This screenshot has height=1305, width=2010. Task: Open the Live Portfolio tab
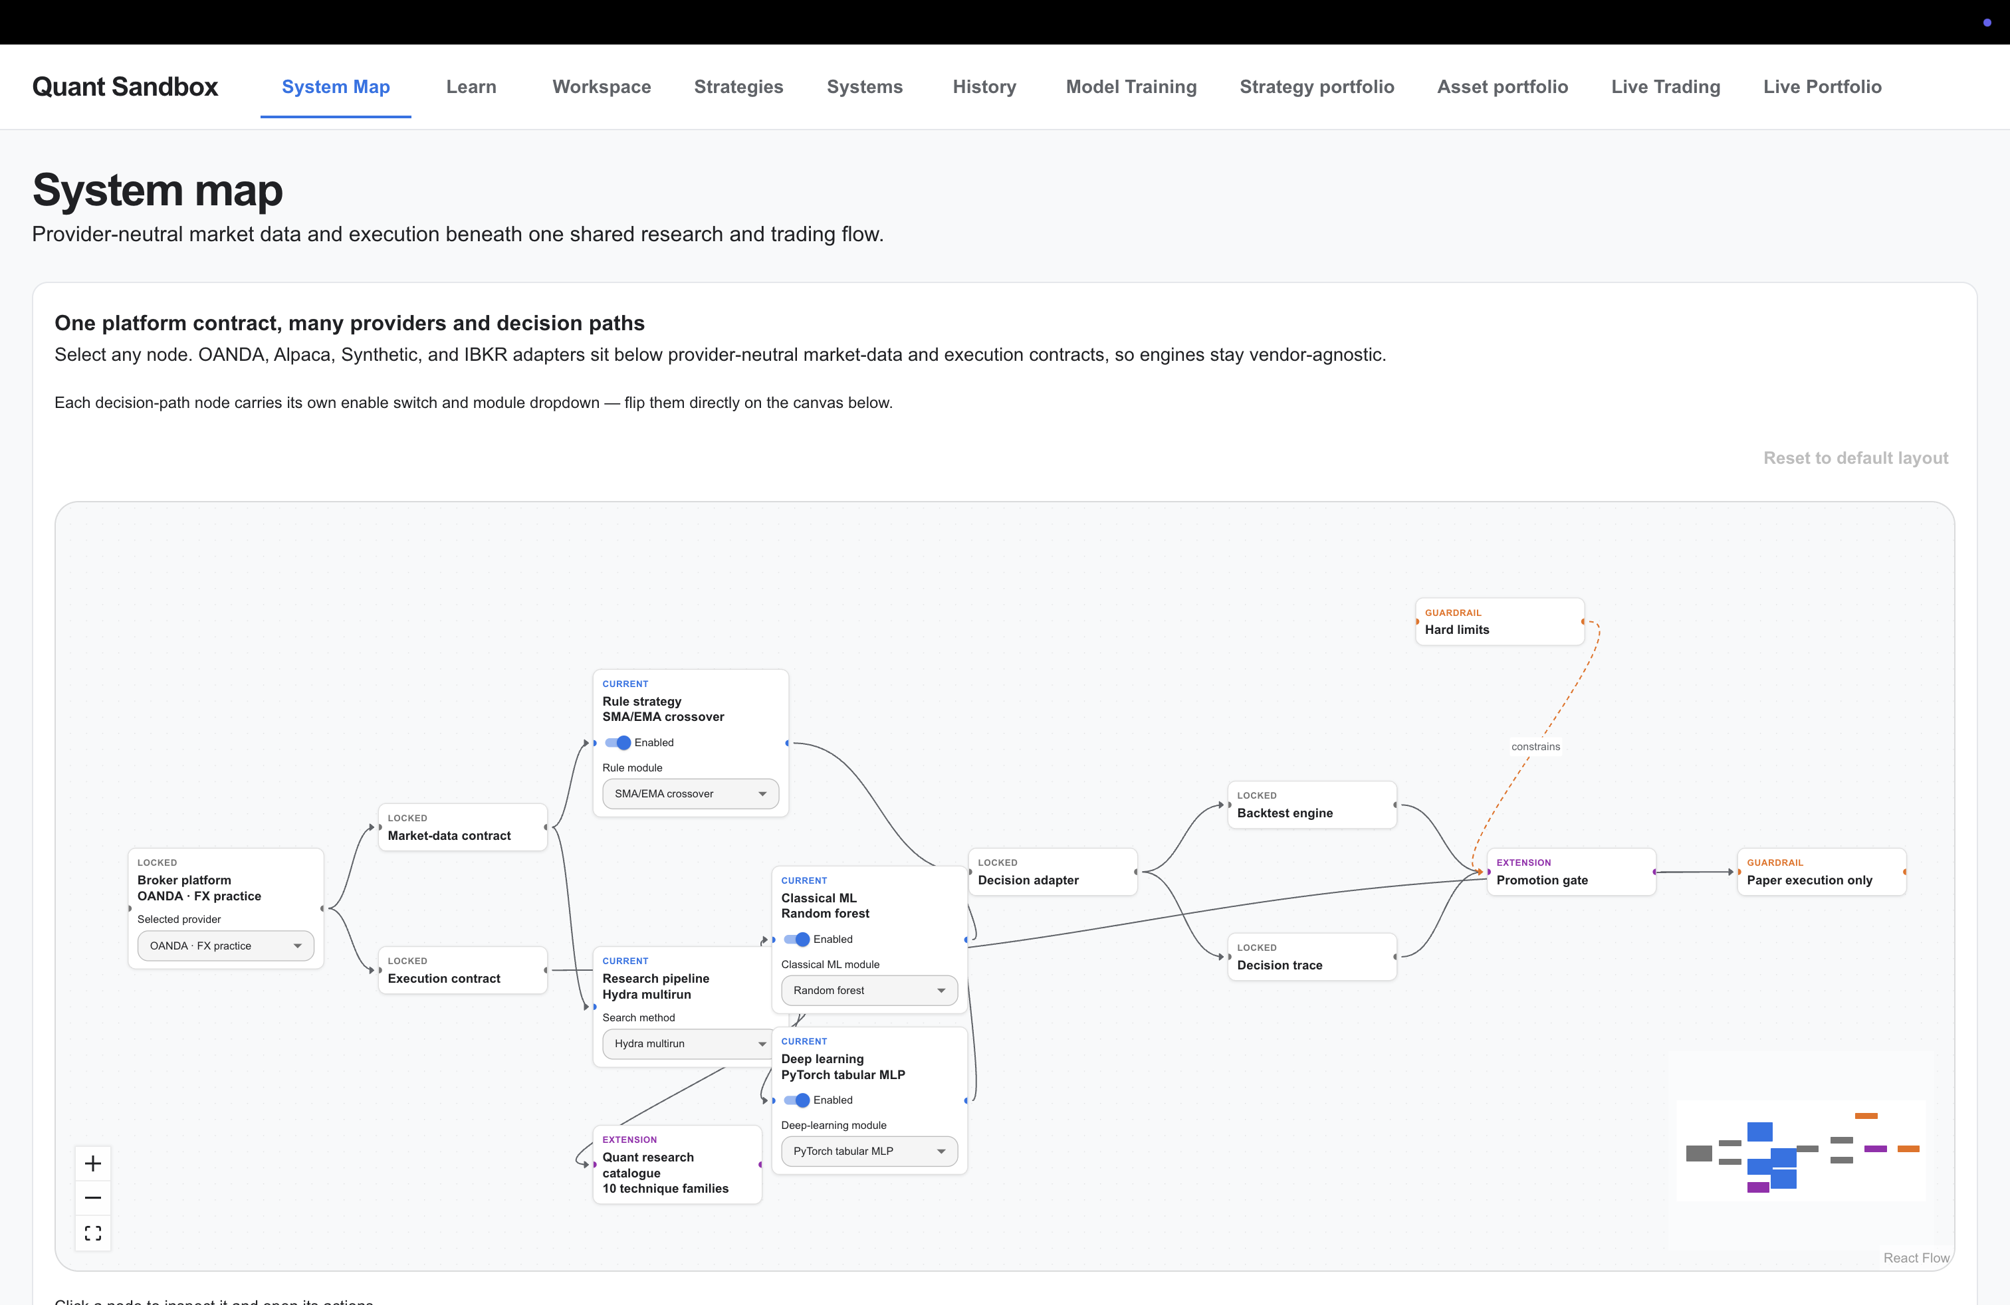(1822, 87)
